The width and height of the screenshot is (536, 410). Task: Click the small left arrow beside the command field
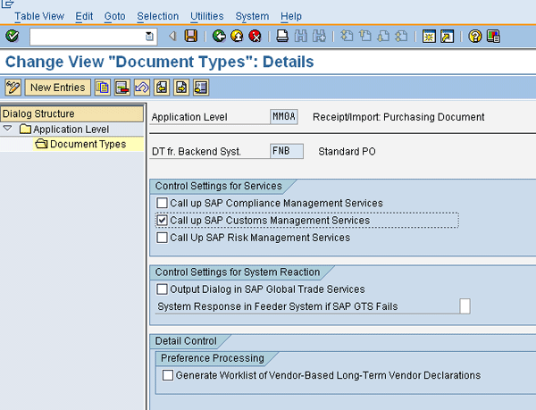point(173,36)
